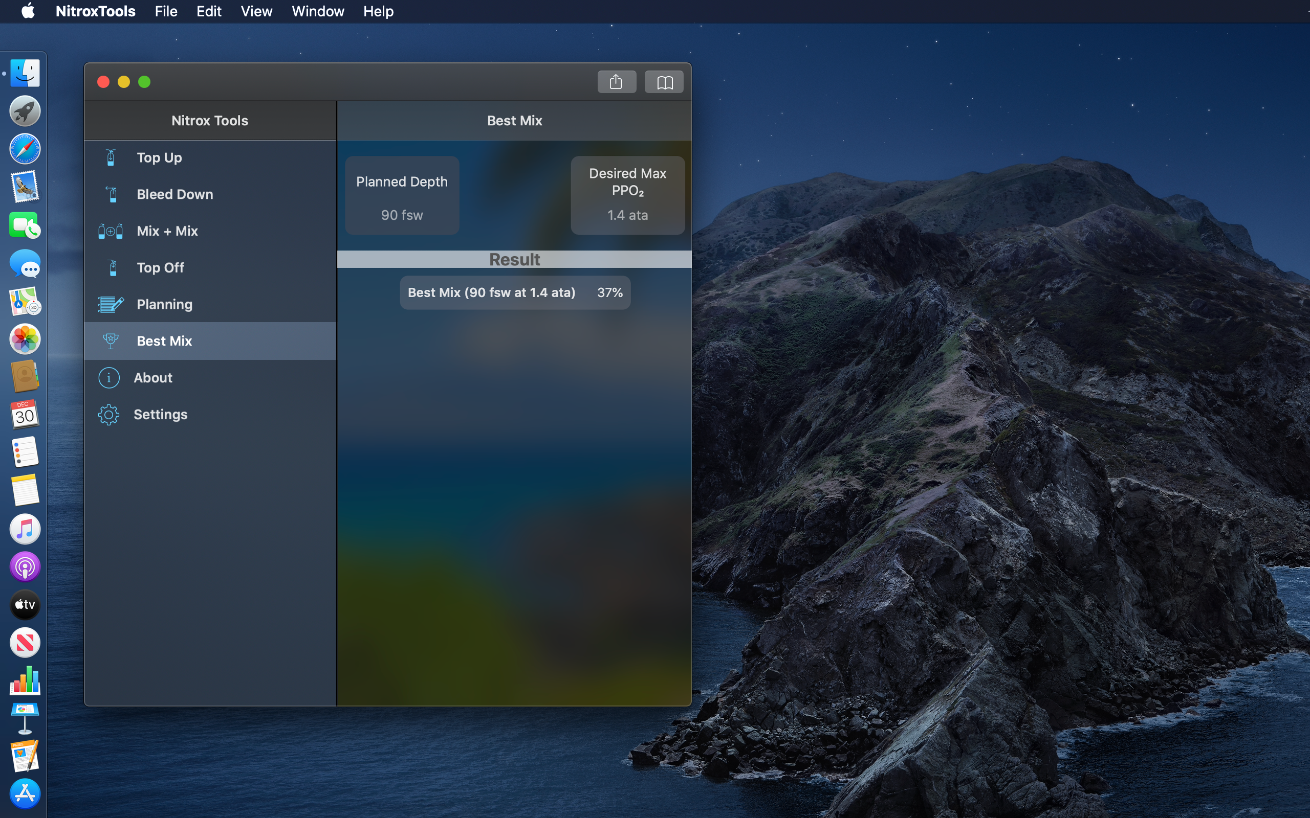Screen dimensions: 1310x818
Task: Open the View menu
Action: click(256, 11)
